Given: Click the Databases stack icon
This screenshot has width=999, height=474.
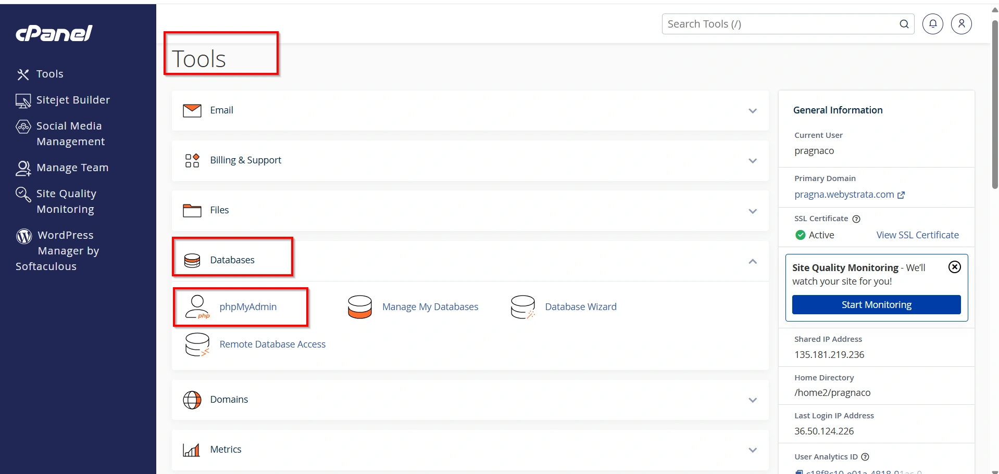Looking at the screenshot, I should click(192, 260).
